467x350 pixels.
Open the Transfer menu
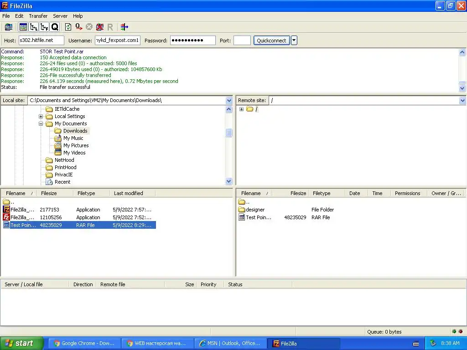[x=38, y=16]
